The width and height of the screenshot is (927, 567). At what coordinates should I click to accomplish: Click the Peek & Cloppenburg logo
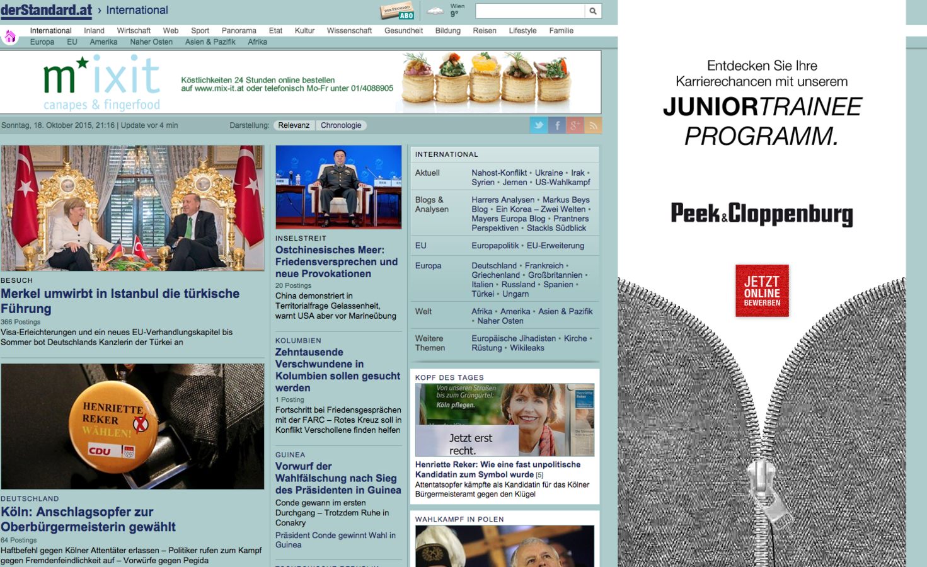[762, 214]
